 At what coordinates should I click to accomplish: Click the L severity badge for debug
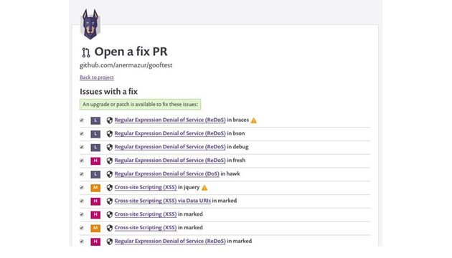tap(95, 148)
